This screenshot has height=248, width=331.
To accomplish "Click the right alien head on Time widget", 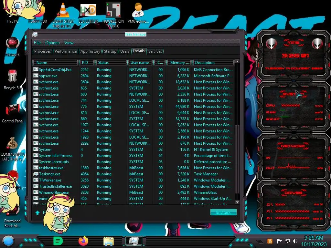I will click(317, 44).
